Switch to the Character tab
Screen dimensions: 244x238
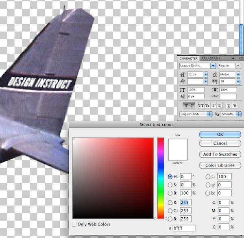(189, 58)
